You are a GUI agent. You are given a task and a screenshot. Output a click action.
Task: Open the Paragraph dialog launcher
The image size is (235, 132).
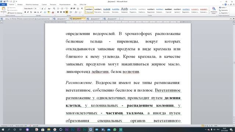(83, 15)
